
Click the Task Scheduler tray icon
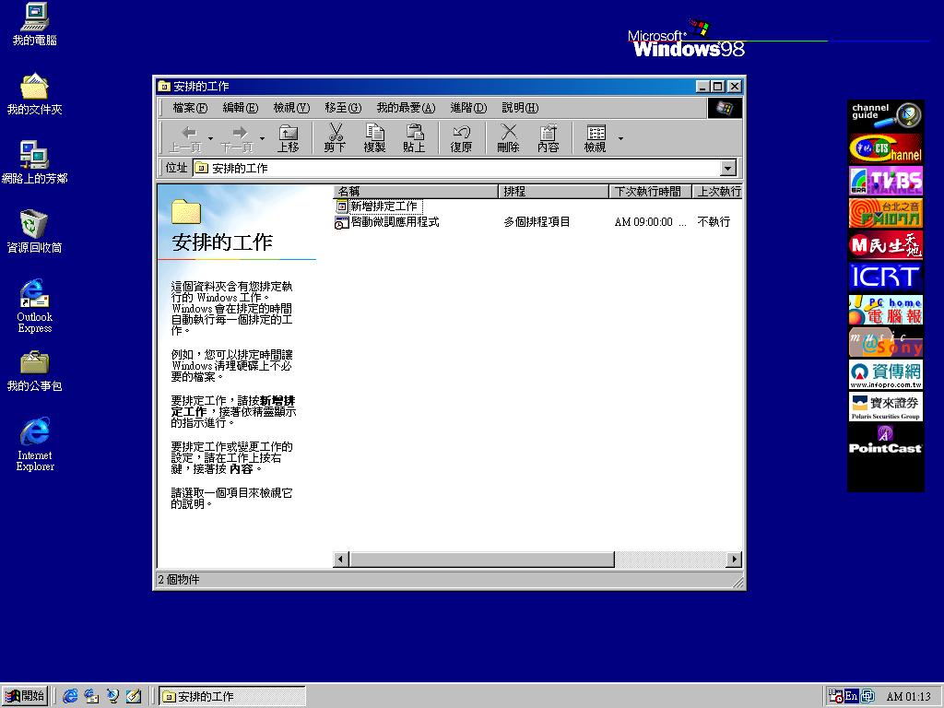click(x=835, y=696)
